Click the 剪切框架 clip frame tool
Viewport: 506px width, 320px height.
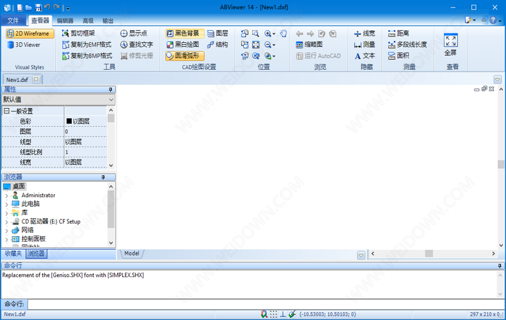(x=78, y=33)
